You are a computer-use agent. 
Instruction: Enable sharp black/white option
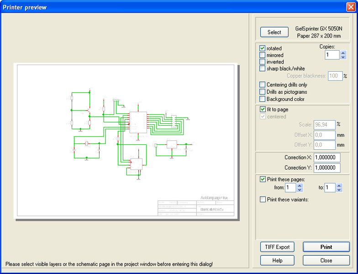[262, 68]
